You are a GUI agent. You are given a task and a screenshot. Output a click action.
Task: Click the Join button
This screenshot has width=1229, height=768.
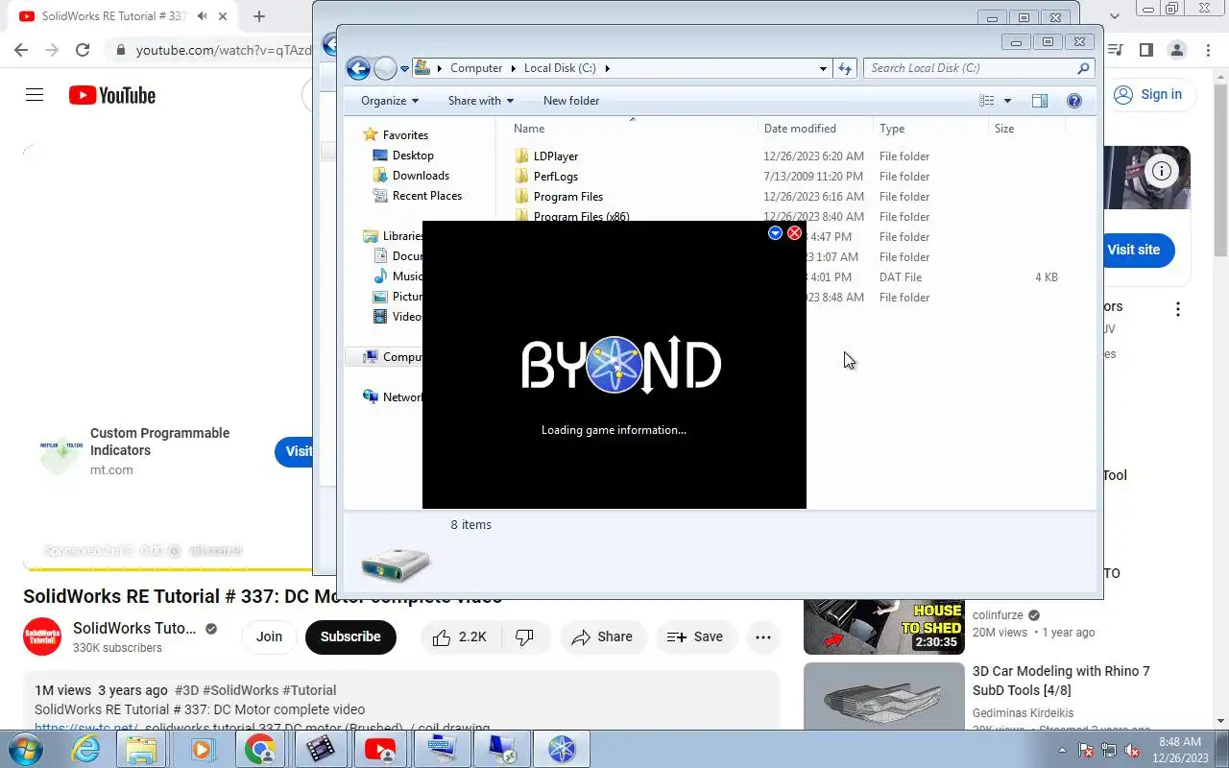click(x=269, y=636)
